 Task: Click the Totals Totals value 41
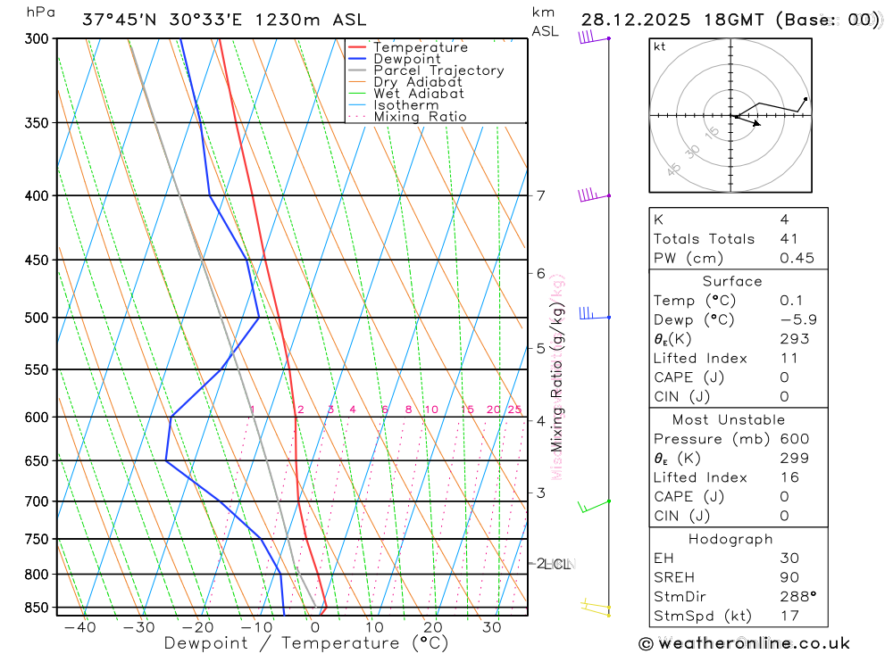coord(789,238)
